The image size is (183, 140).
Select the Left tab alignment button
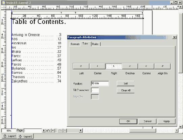81,66
